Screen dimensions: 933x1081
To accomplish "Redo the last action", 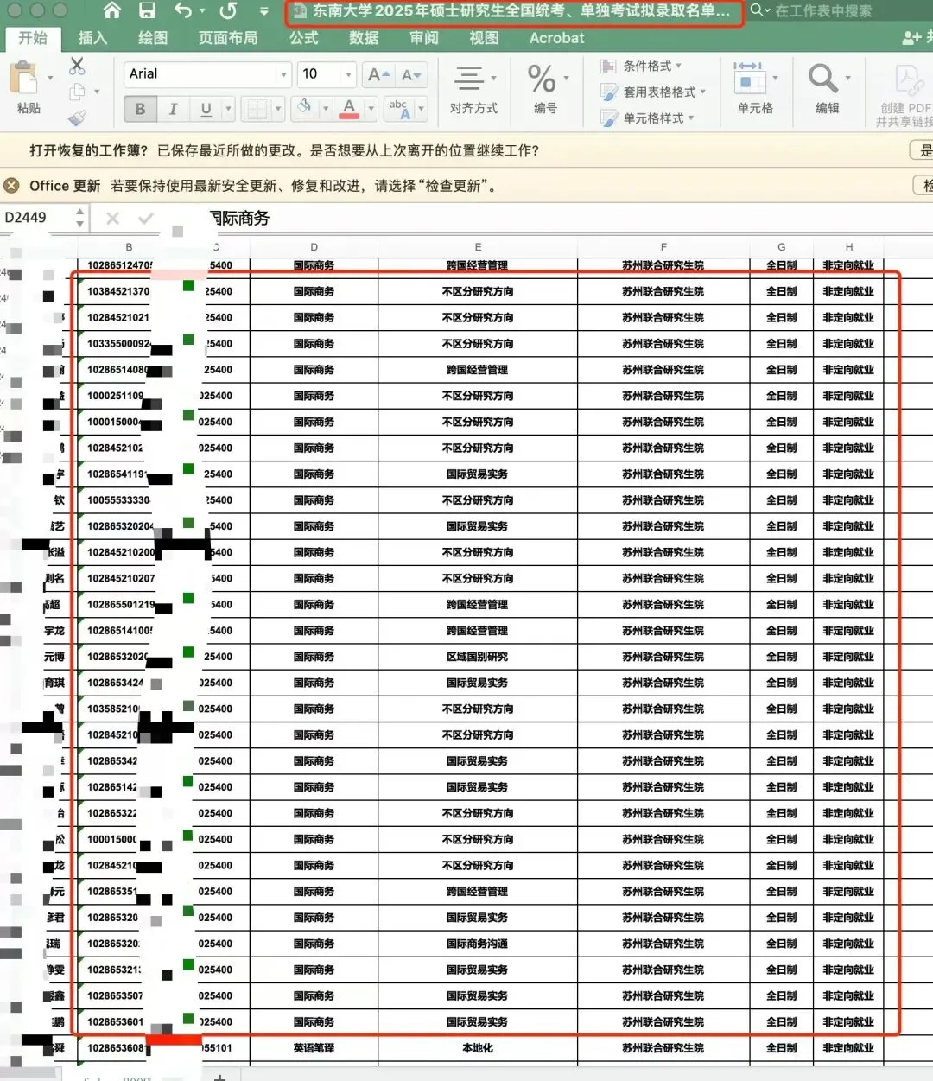I will [x=228, y=10].
